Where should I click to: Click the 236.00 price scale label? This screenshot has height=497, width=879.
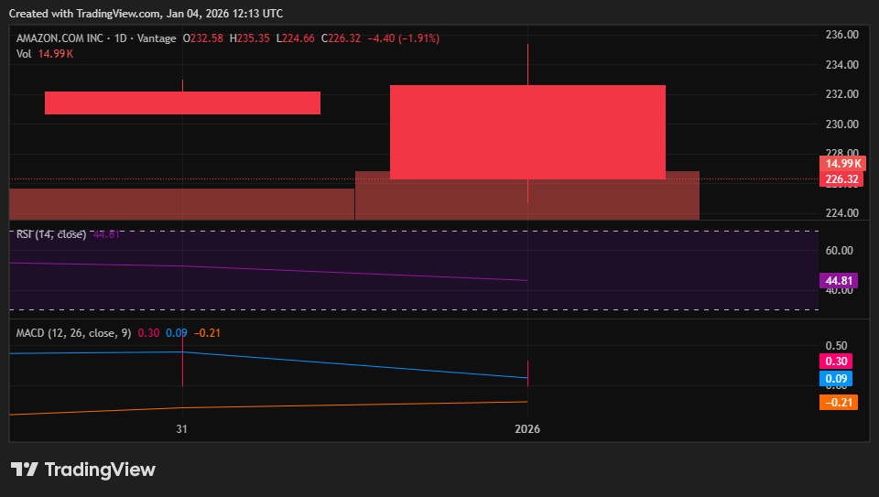842,35
